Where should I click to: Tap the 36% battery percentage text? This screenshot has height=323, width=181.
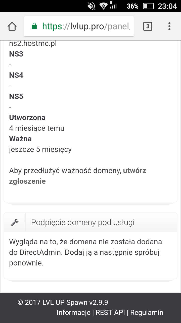132,6
